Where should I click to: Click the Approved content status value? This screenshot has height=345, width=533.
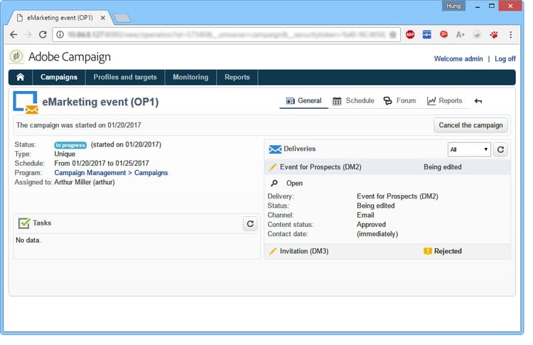371,225
